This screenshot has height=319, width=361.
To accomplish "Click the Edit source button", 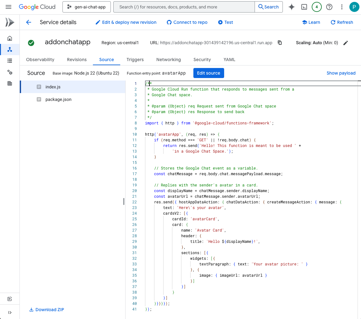I will tap(208, 73).
